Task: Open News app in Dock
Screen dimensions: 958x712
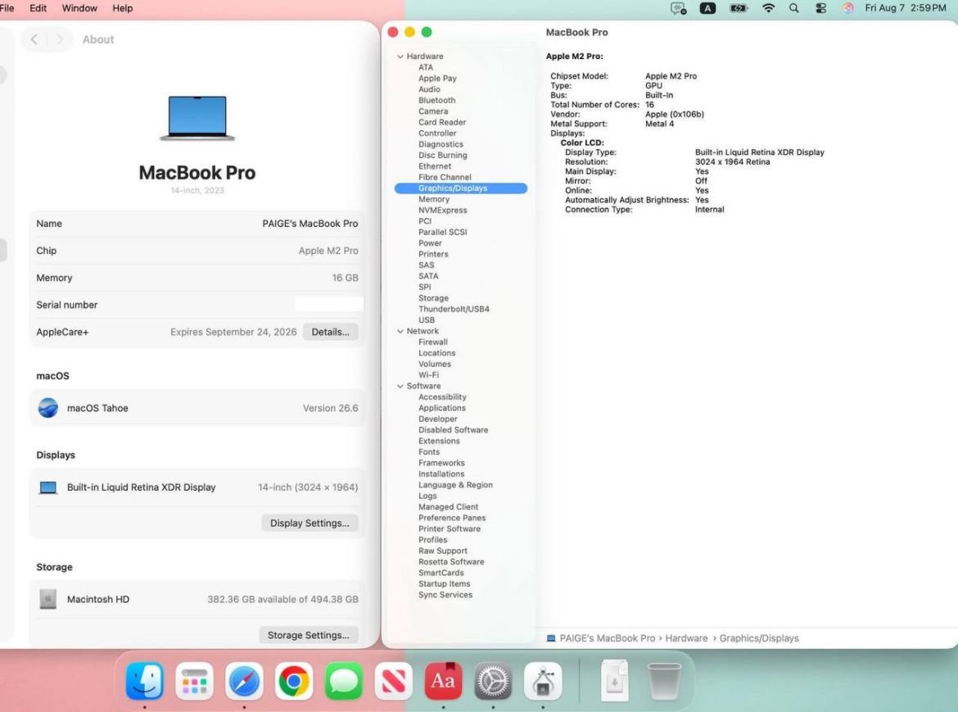Action: [x=394, y=681]
